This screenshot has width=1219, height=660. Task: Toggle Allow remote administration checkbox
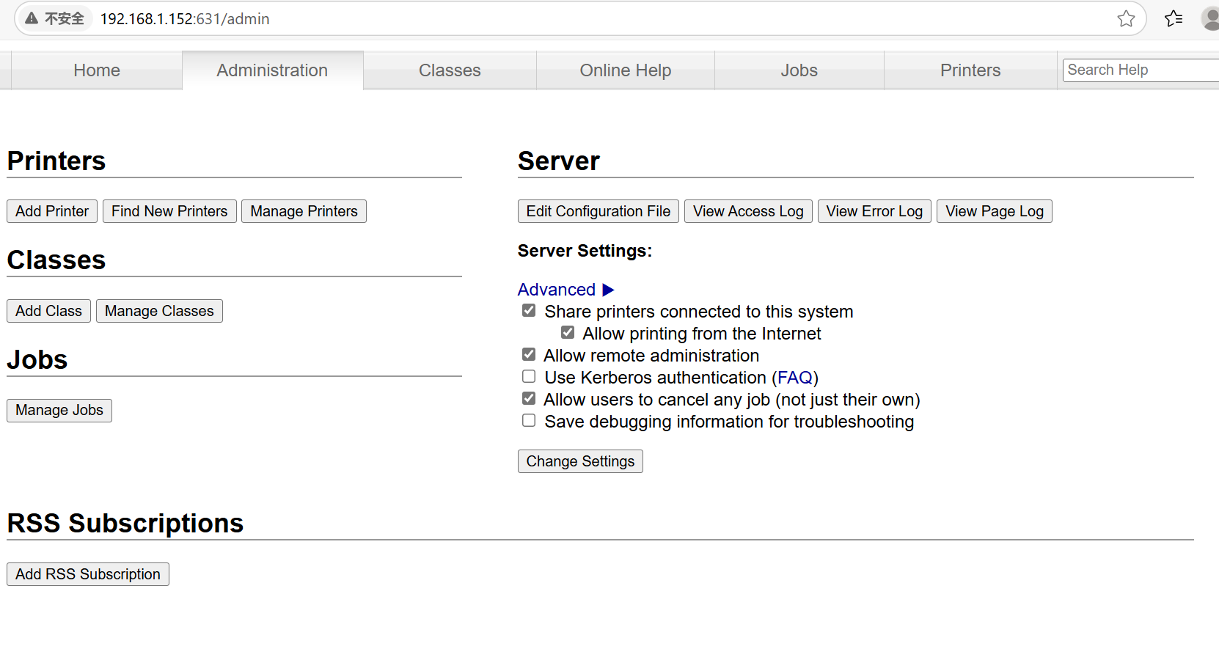coord(529,355)
